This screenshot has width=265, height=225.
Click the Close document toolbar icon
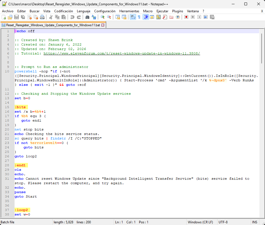pos(29,17)
